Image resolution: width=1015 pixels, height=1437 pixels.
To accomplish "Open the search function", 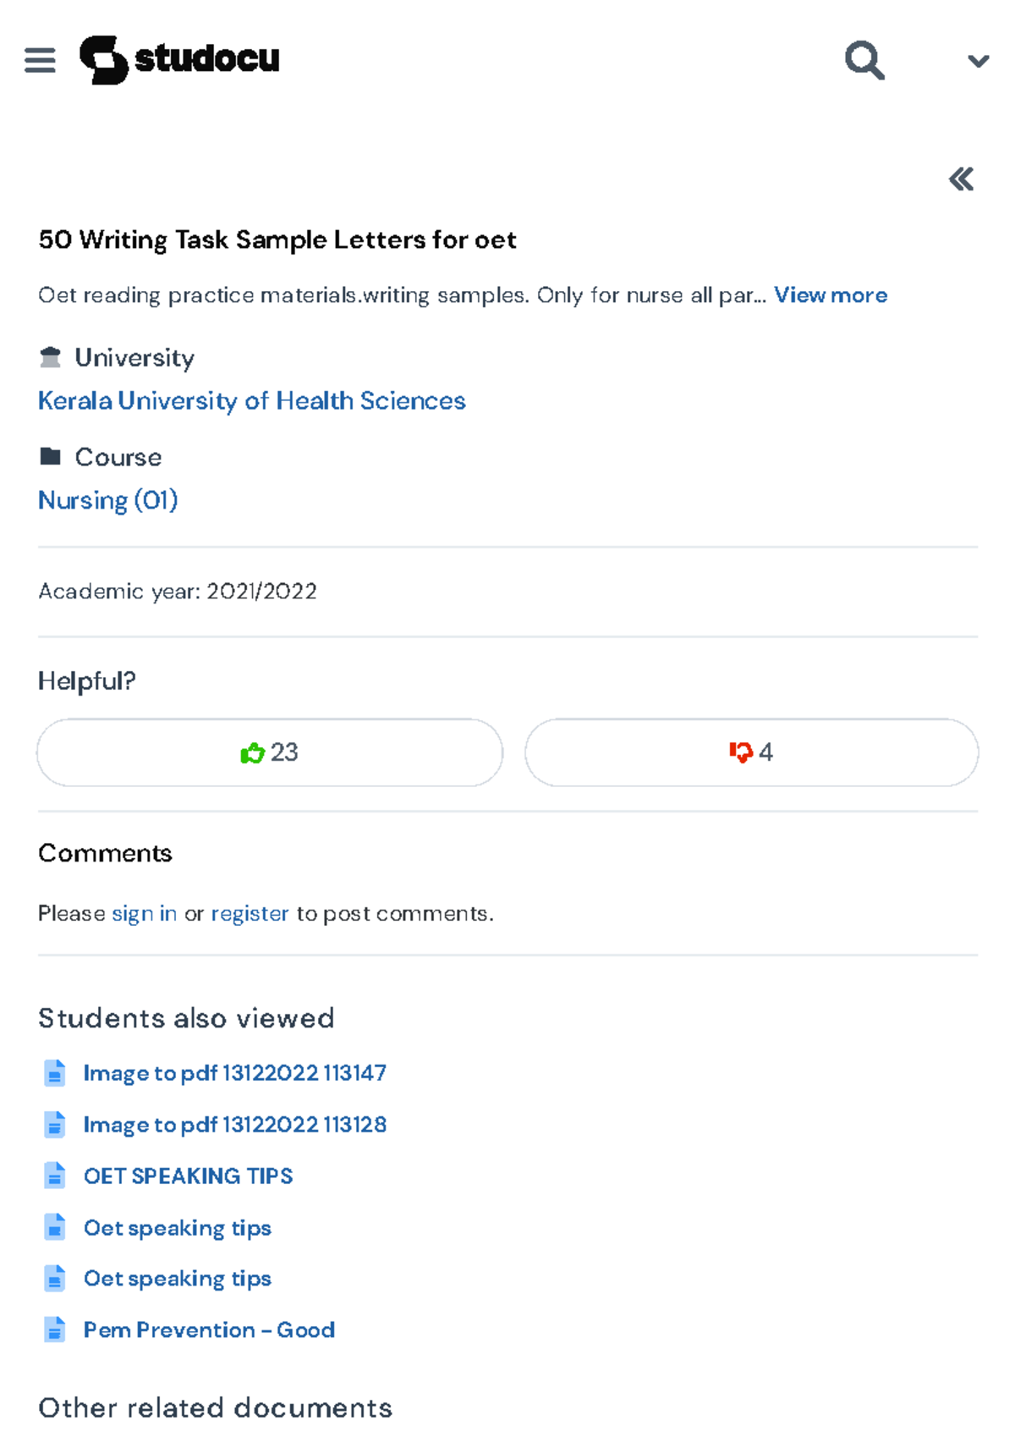I will pyautogui.click(x=864, y=59).
